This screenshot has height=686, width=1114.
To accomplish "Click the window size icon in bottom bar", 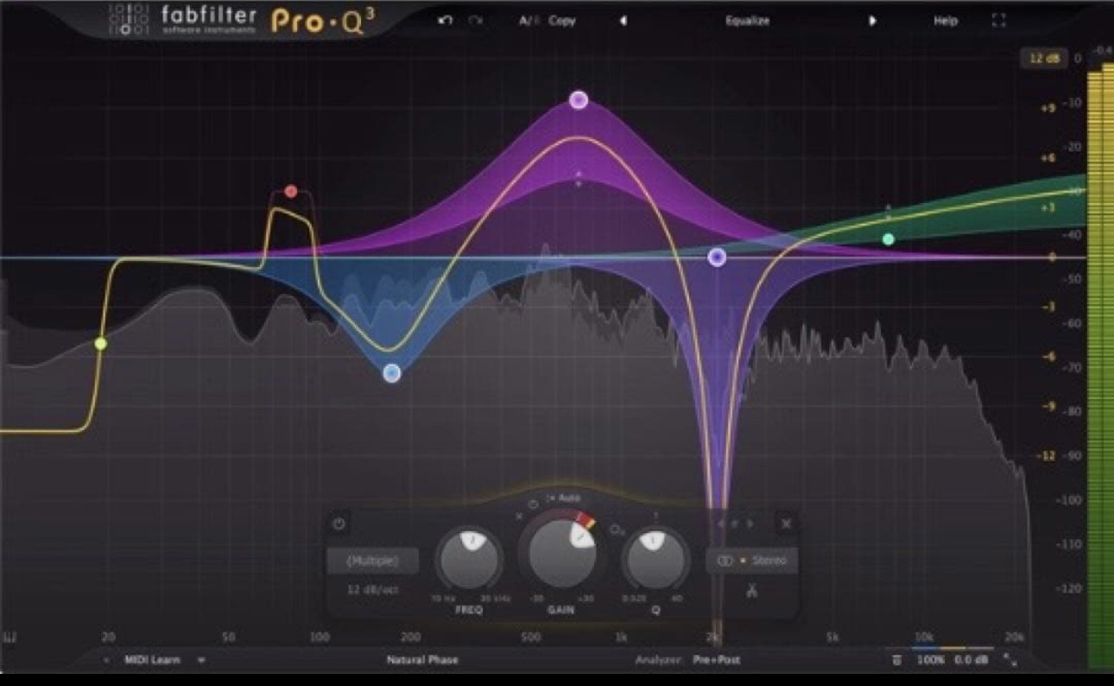I will pyautogui.click(x=1010, y=660).
